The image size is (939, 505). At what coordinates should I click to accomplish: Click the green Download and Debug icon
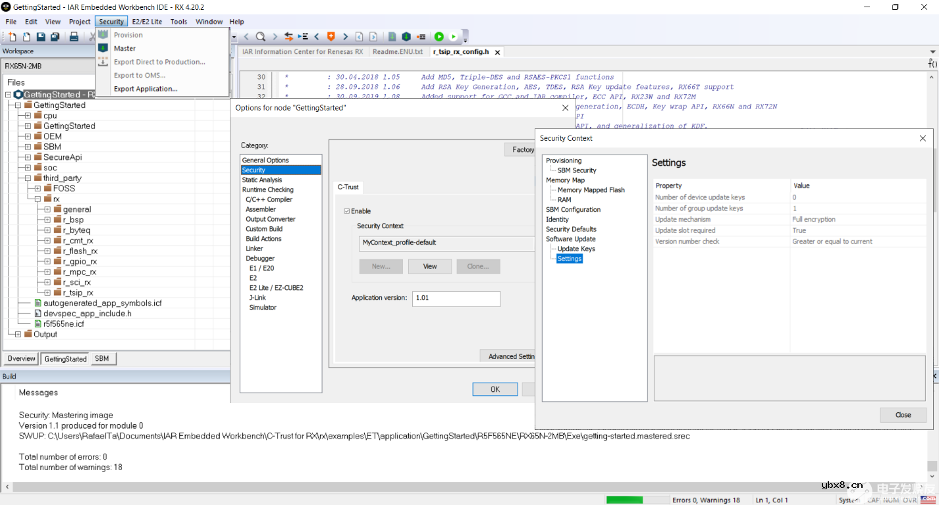439,37
